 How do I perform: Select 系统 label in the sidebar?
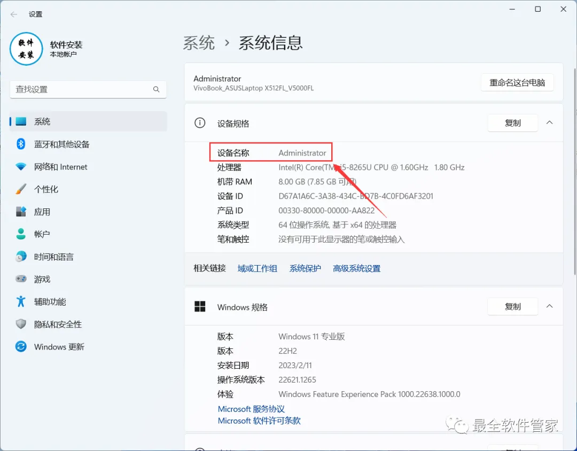(x=42, y=121)
